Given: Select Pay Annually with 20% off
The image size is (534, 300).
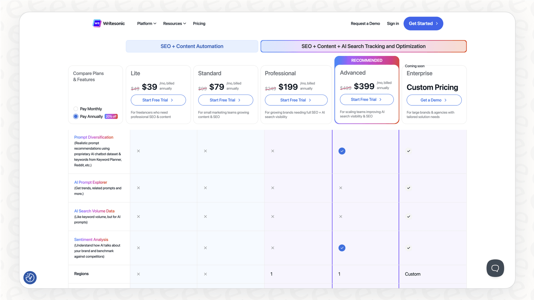Looking at the screenshot, I should pos(76,116).
